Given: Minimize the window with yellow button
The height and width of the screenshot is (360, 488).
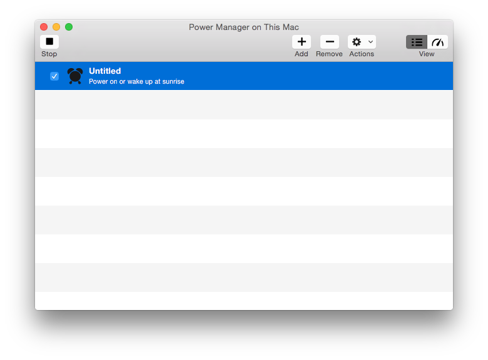Looking at the screenshot, I should [x=56, y=27].
